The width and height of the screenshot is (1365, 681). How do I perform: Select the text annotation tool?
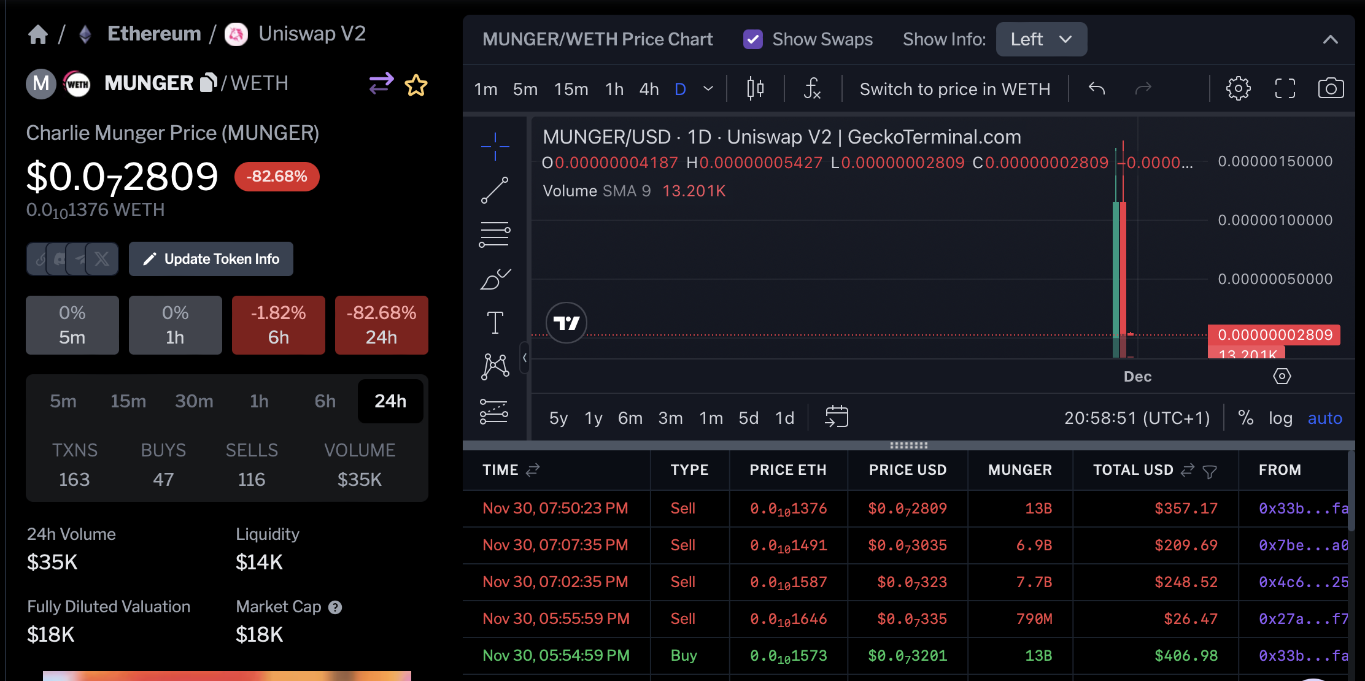click(495, 322)
